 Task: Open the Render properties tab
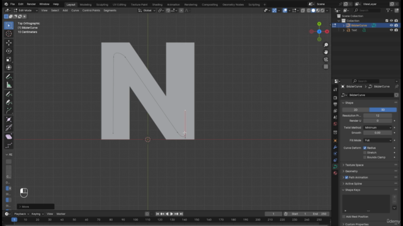tap(335, 98)
